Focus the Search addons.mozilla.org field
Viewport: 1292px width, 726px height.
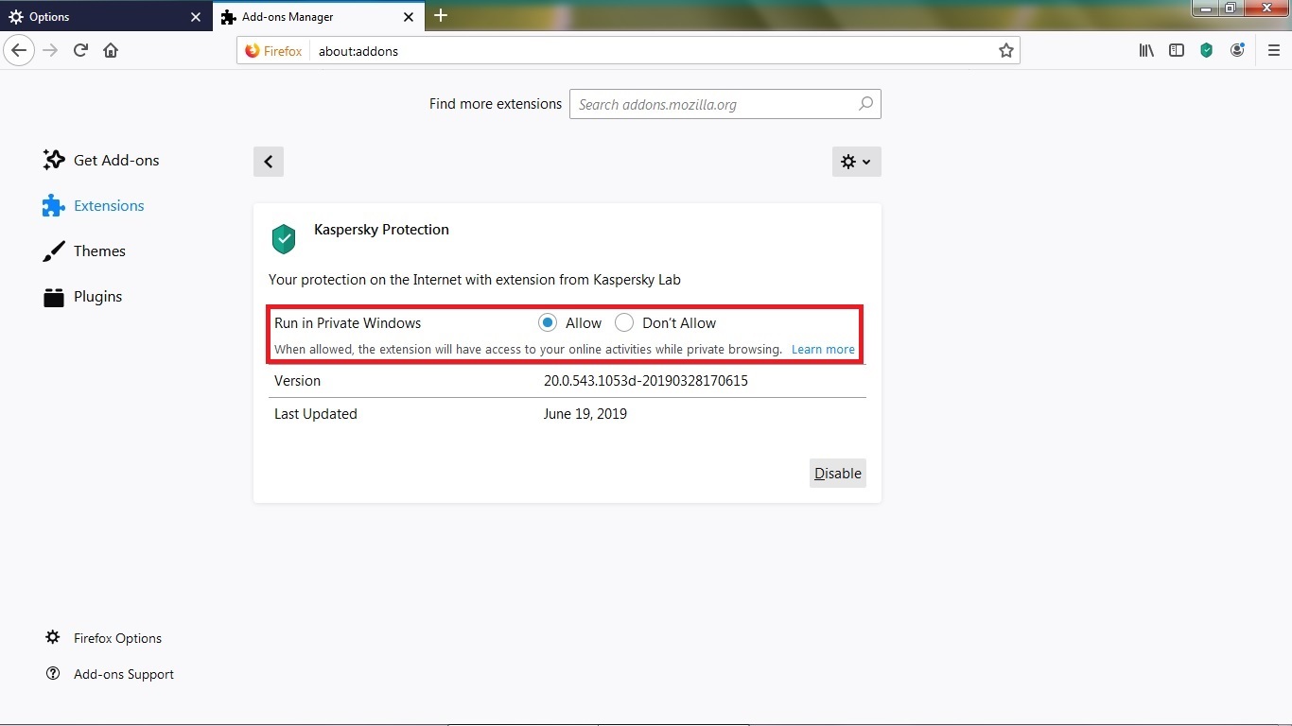(725, 104)
